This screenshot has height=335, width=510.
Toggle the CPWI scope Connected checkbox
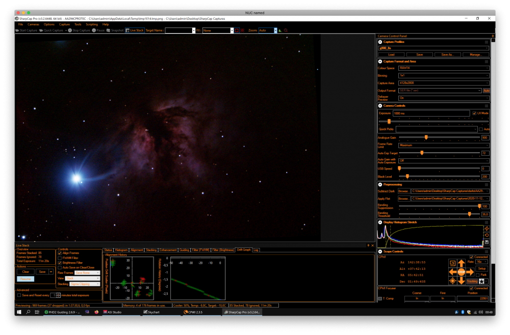471,257
